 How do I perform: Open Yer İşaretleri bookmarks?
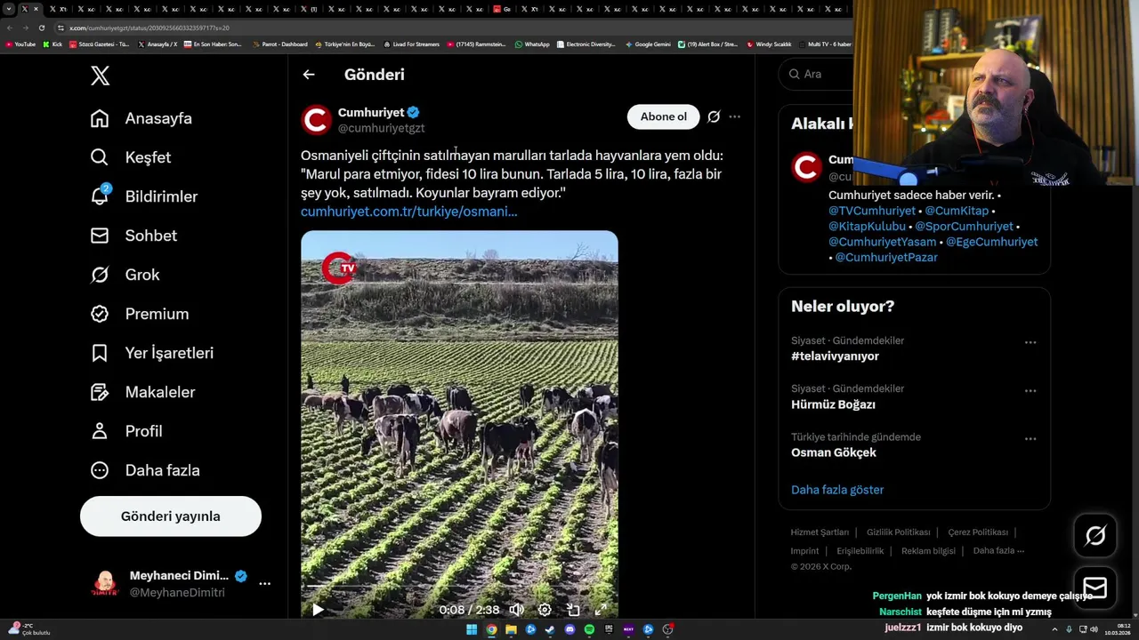152,353
